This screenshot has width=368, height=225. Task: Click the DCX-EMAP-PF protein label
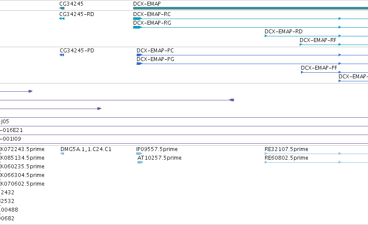(319, 68)
